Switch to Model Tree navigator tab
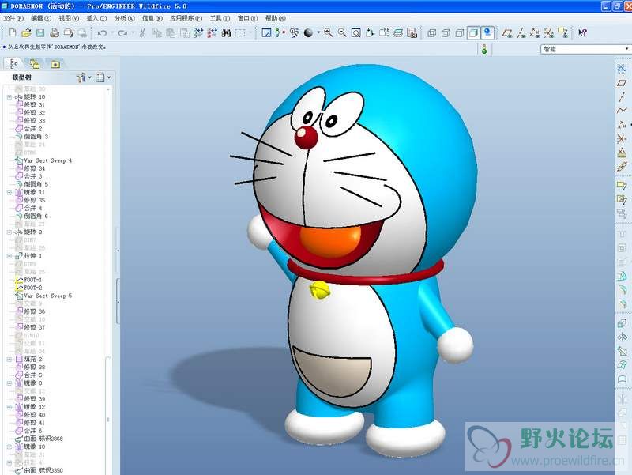This screenshot has height=475, width=632. (x=13, y=64)
